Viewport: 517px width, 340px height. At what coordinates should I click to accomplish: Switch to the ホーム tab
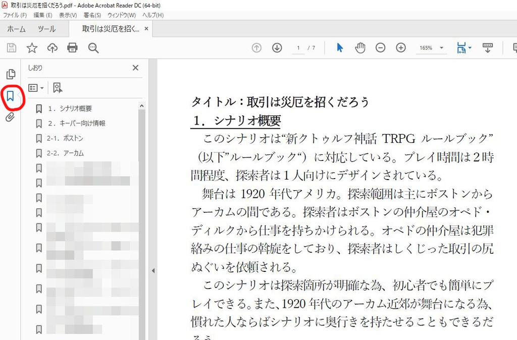[17, 29]
